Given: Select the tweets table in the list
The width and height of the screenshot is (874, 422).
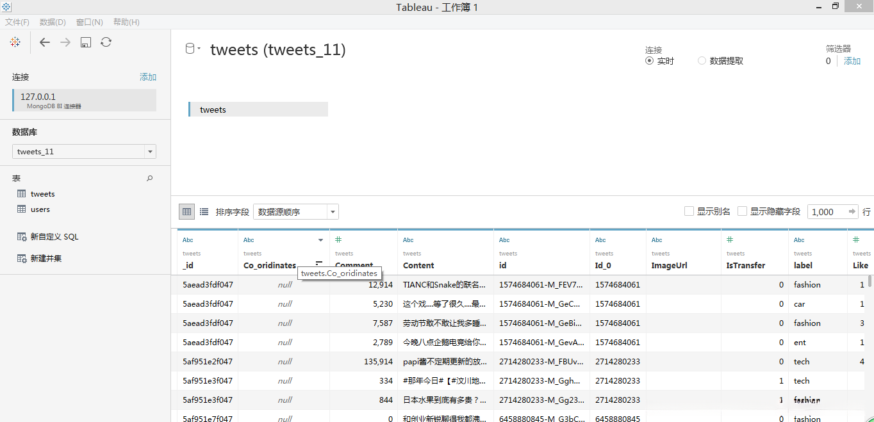Looking at the screenshot, I should tap(43, 194).
